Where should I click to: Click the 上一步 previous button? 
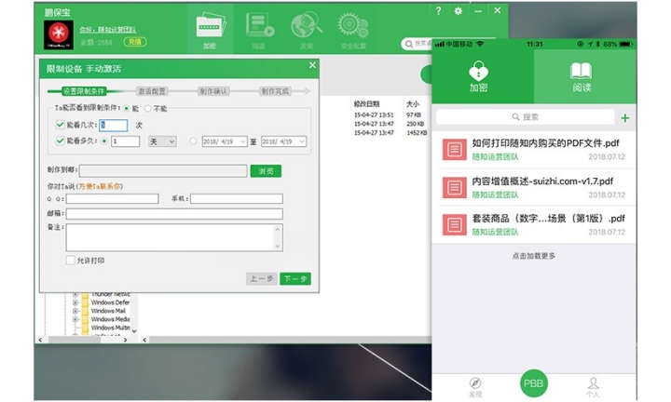(x=262, y=279)
